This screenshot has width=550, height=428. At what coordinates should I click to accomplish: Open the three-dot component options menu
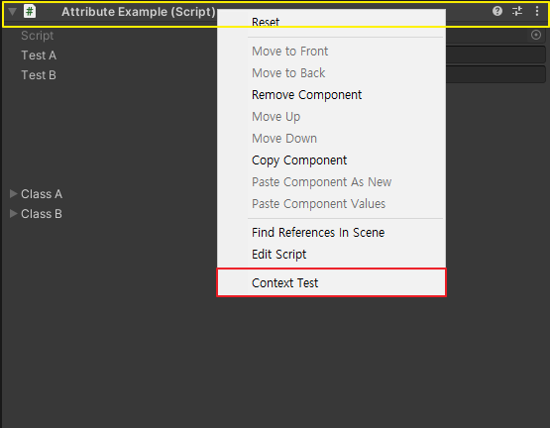(x=537, y=11)
